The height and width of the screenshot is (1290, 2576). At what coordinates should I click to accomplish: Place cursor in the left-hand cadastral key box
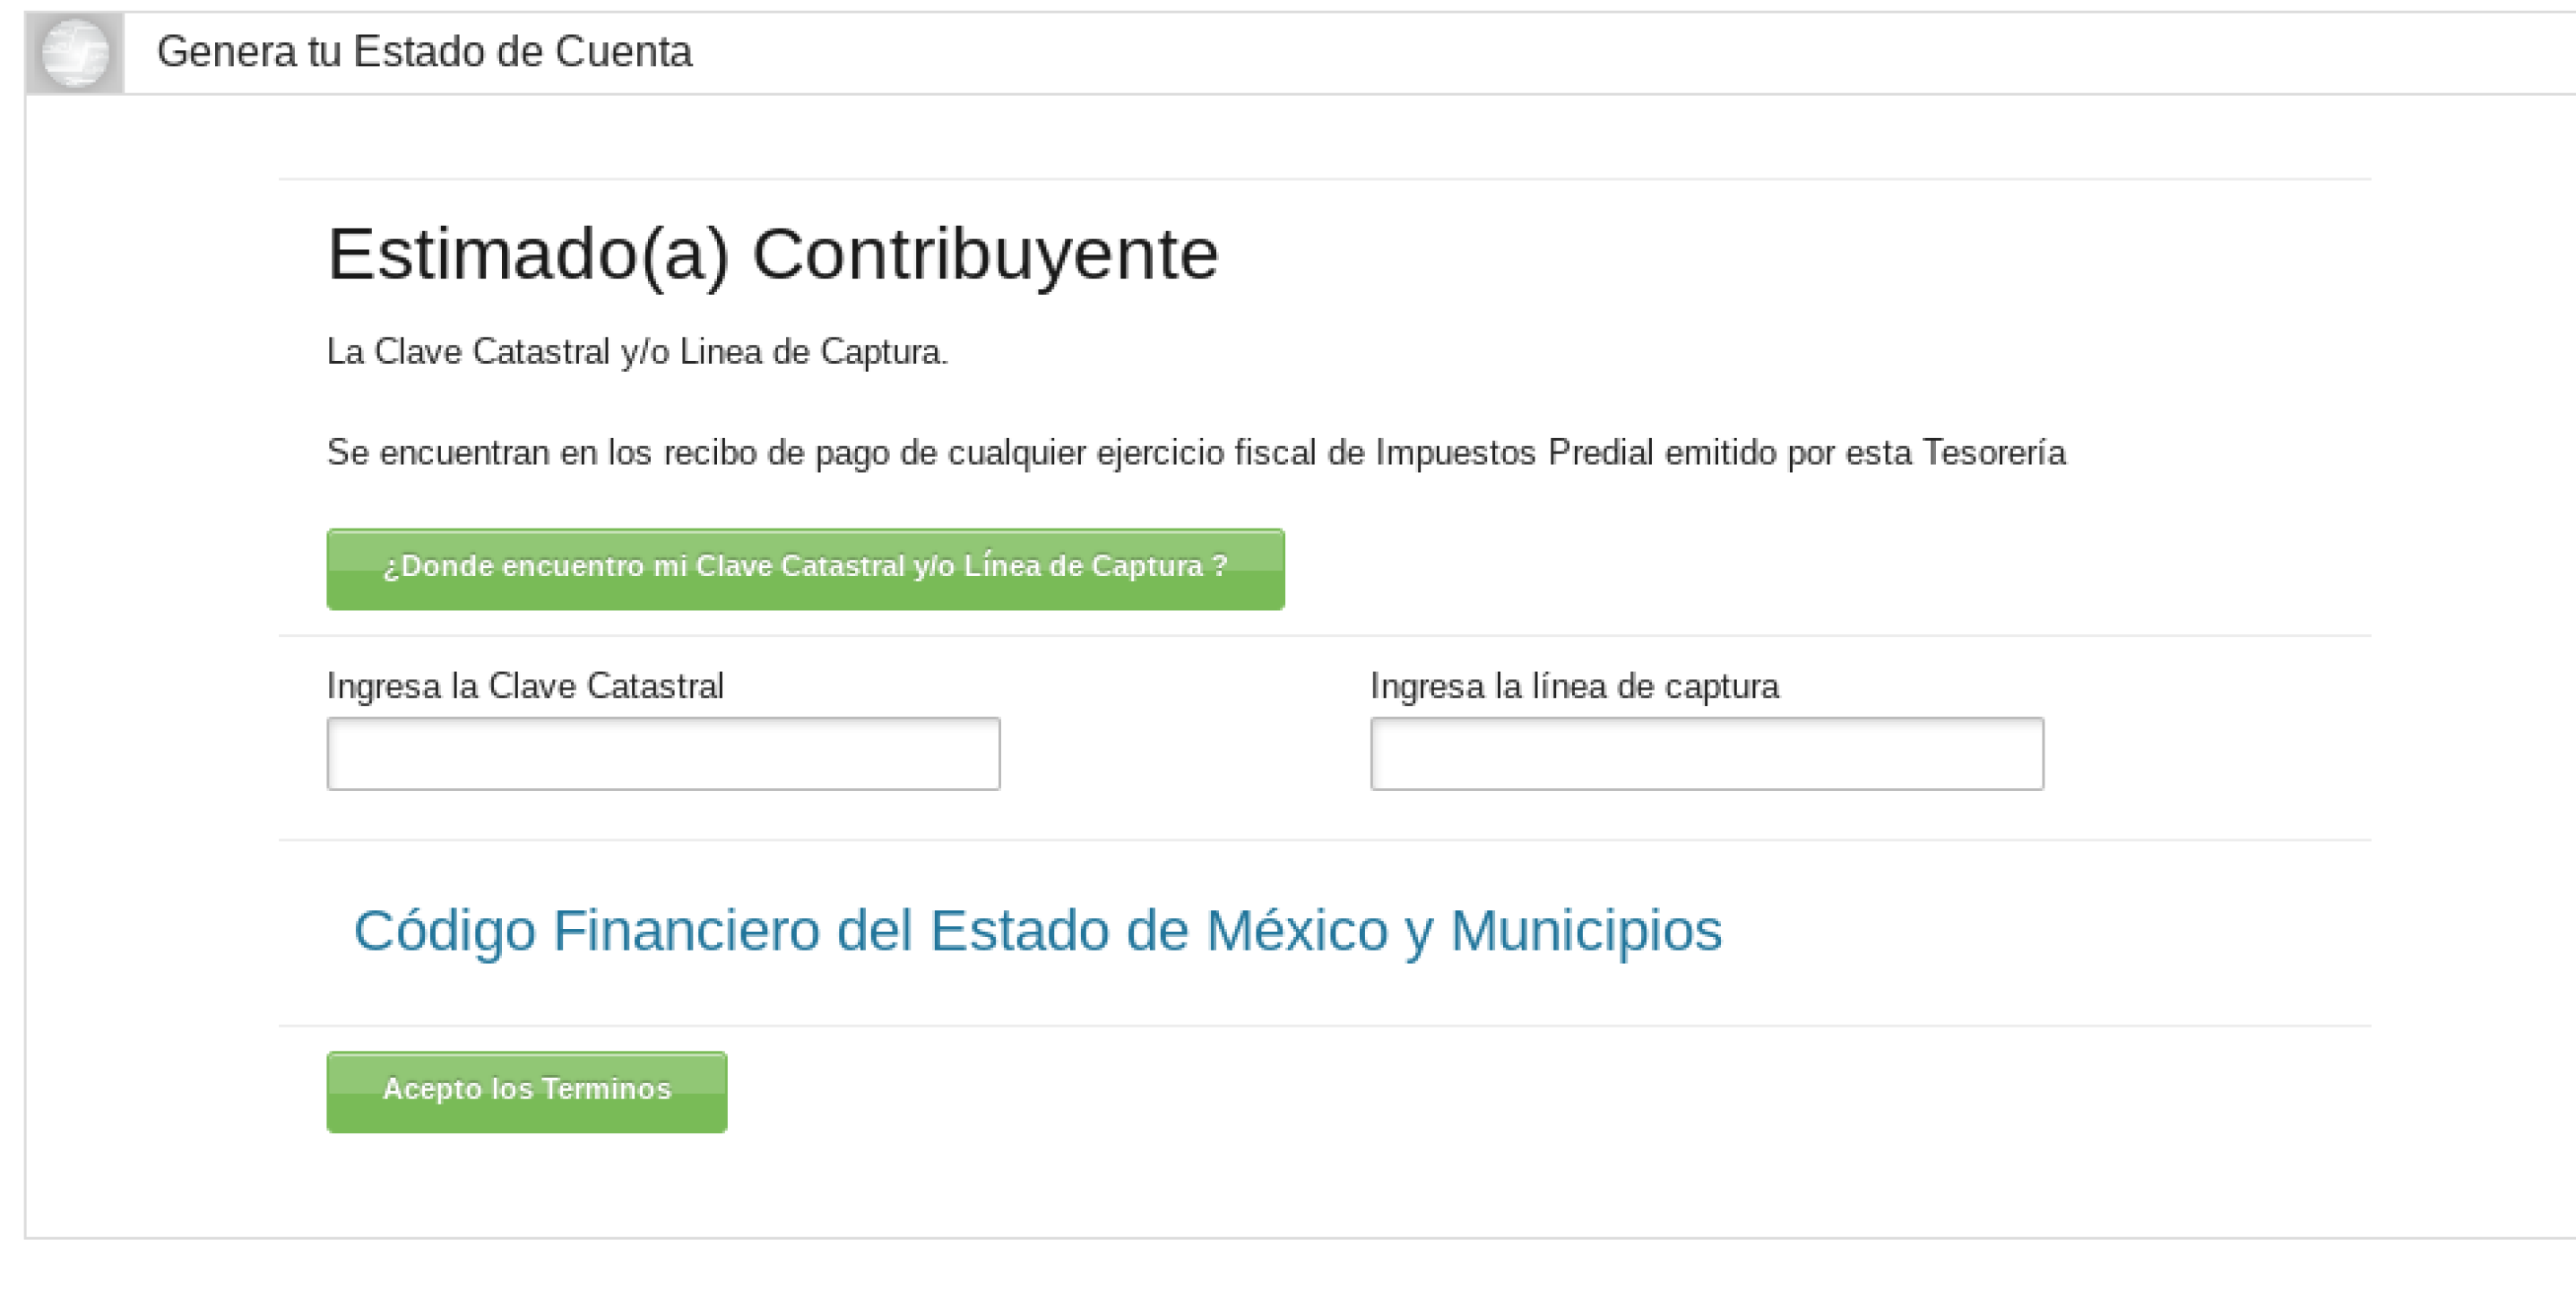663,753
